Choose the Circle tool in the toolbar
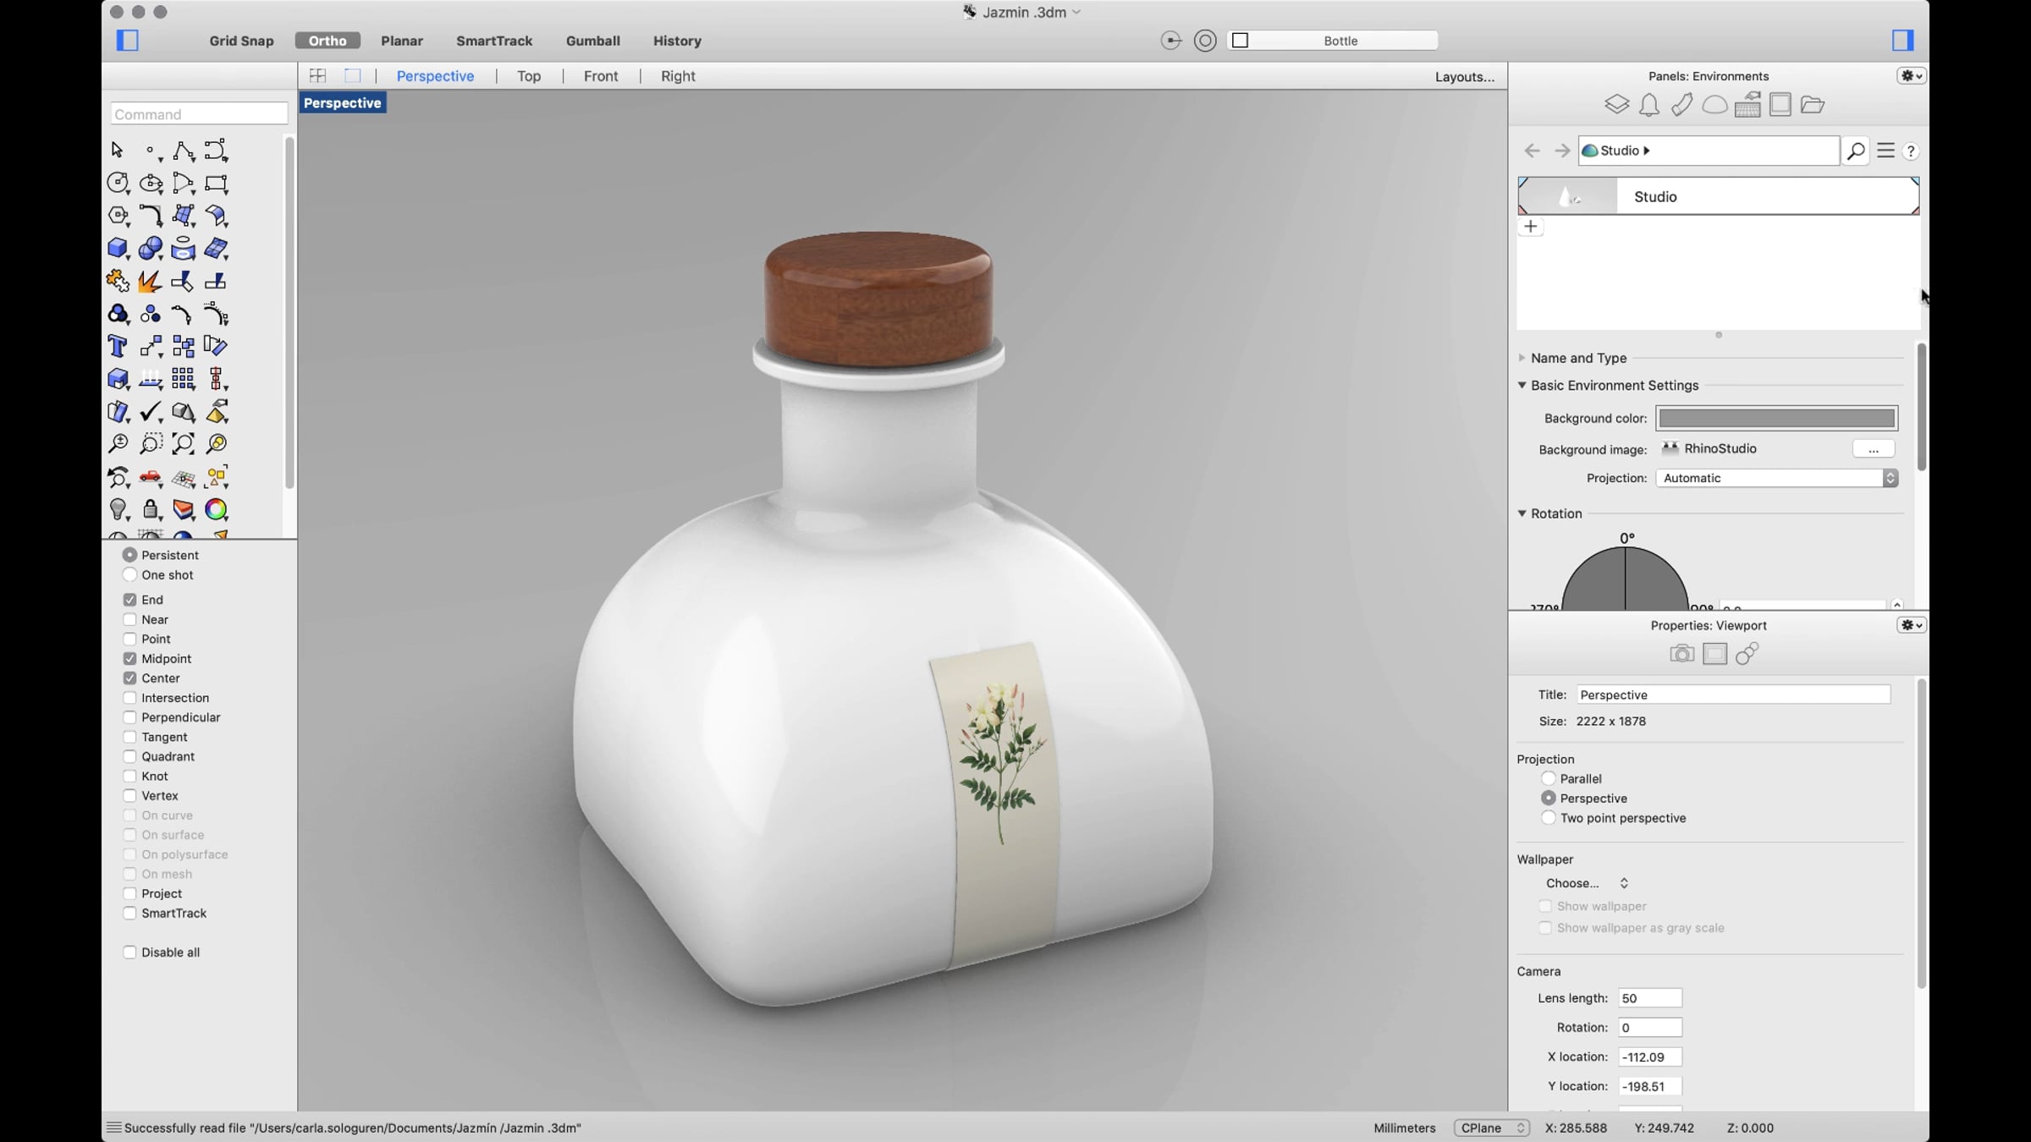 pos(118,183)
